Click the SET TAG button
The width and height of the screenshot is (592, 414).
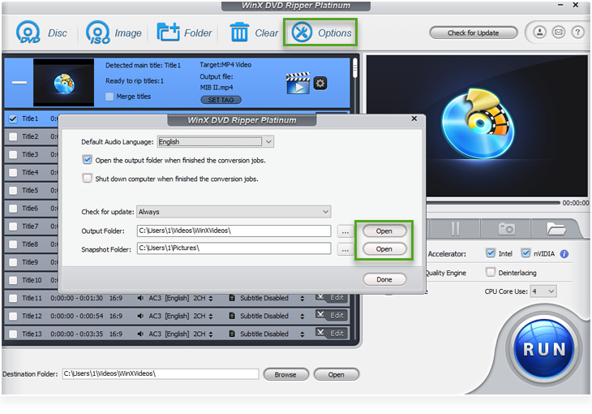click(x=221, y=100)
